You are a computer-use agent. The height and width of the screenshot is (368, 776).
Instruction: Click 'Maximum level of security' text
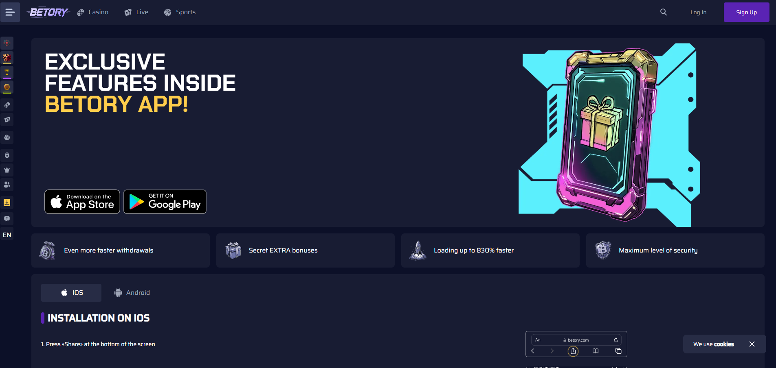[x=658, y=250]
